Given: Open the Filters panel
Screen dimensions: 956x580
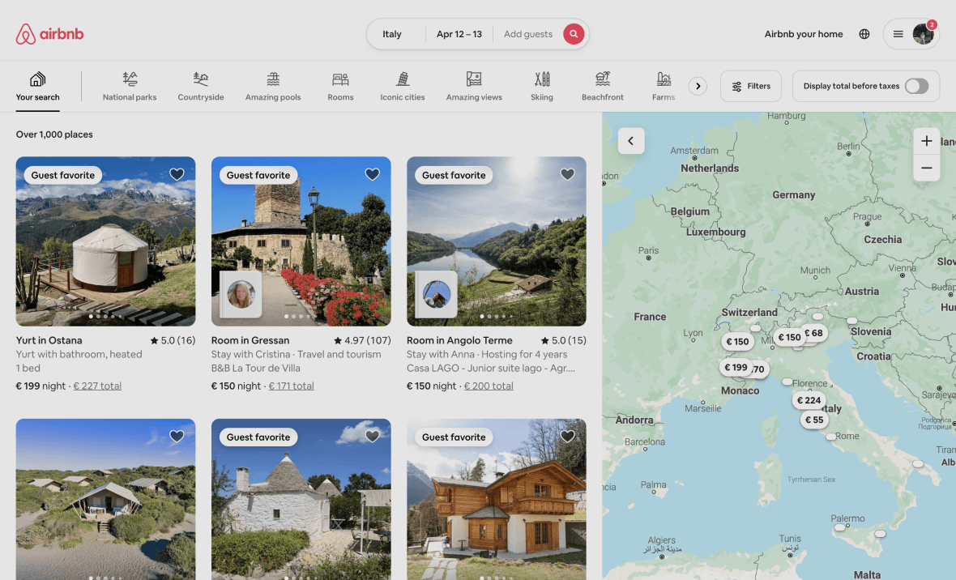Looking at the screenshot, I should [x=750, y=86].
